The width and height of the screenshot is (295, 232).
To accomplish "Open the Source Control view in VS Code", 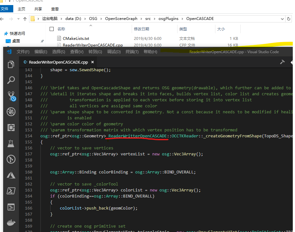I will (x=11, y=96).
